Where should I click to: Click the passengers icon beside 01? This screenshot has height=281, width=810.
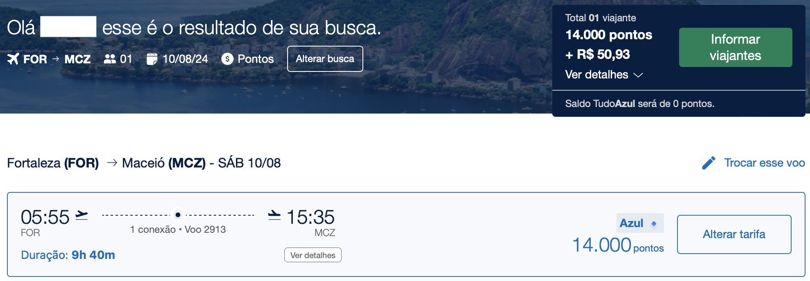point(110,59)
